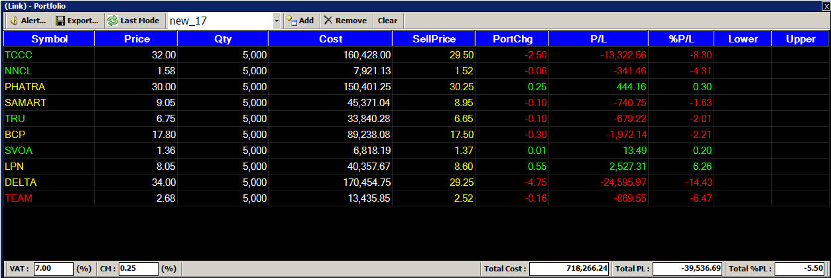Click into the new_17 portfolio name field
This screenshot has width=831, height=278.
220,21
